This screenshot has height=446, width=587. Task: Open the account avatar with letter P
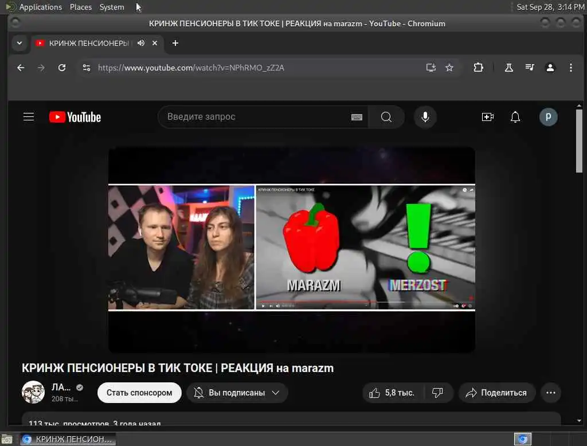(x=548, y=117)
